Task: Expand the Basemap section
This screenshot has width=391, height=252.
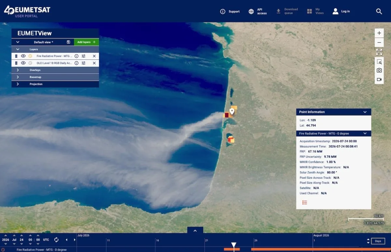Action: (x=18, y=77)
